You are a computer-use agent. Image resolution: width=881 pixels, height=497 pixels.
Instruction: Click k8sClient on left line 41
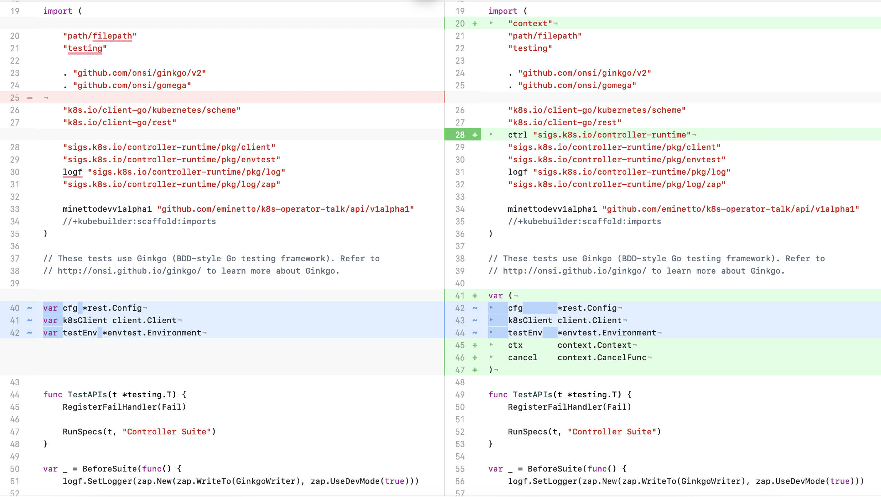(x=85, y=321)
